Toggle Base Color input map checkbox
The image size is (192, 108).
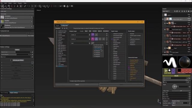point(112,39)
